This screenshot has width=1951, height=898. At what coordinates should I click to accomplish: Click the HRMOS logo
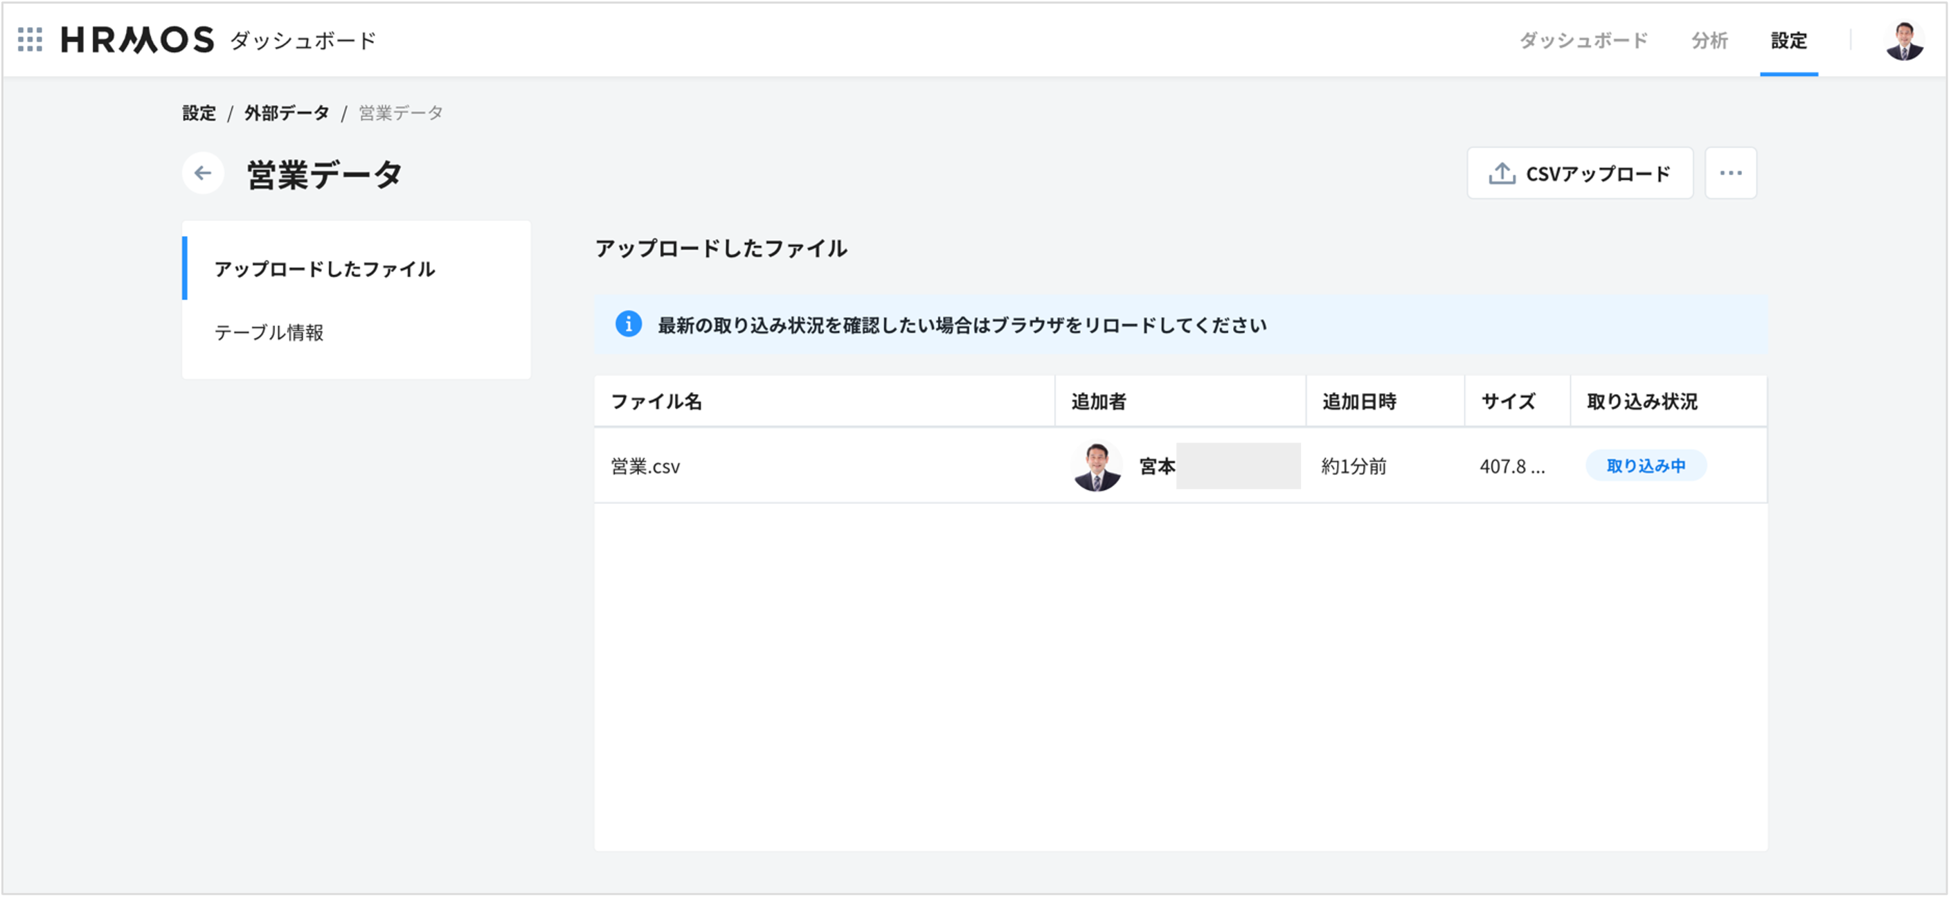[x=135, y=40]
